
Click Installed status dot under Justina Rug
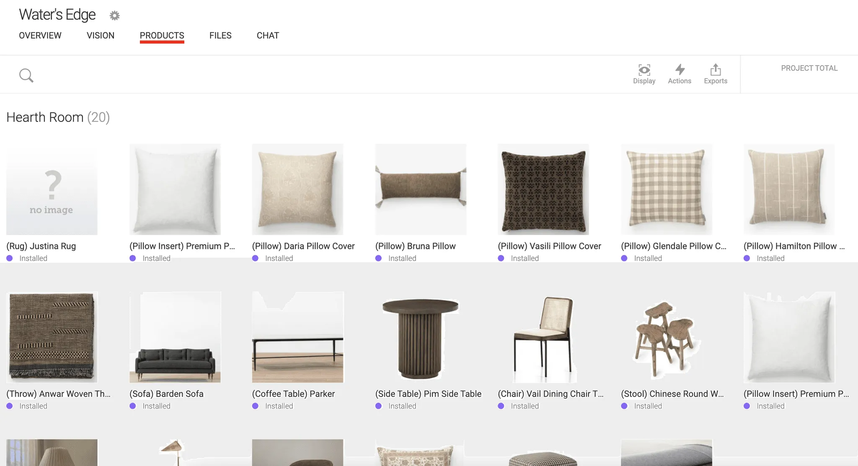10,258
